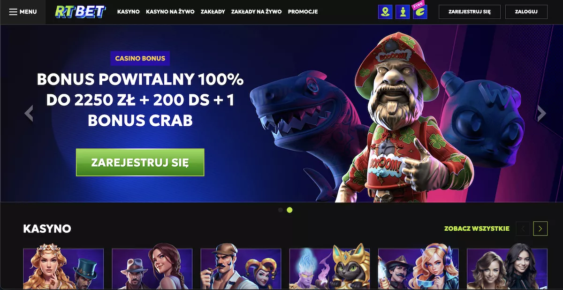Select the first carousel dot
The height and width of the screenshot is (290, 563).
tap(281, 210)
